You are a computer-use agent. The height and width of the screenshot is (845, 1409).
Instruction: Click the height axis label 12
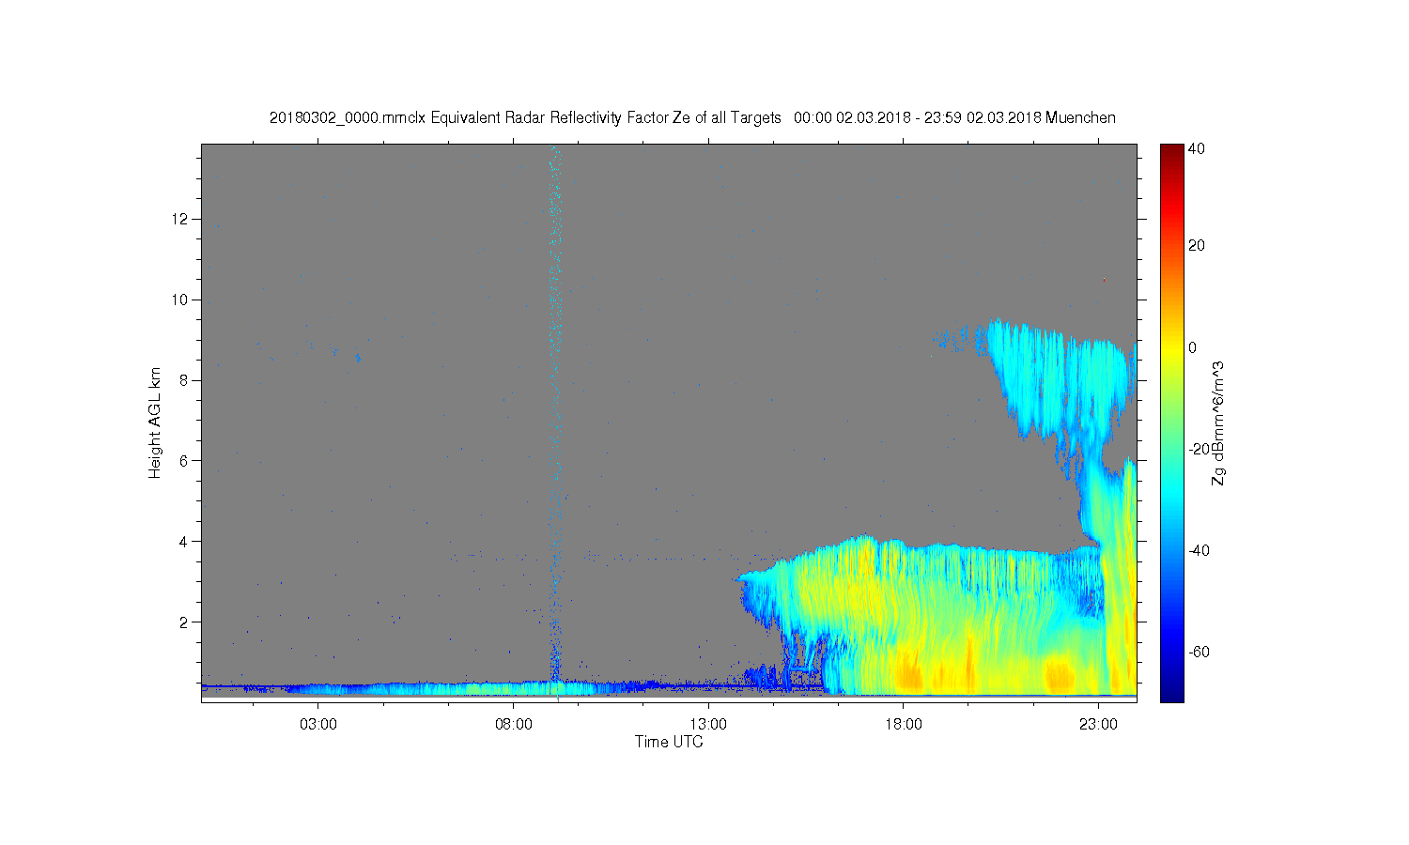click(x=181, y=219)
